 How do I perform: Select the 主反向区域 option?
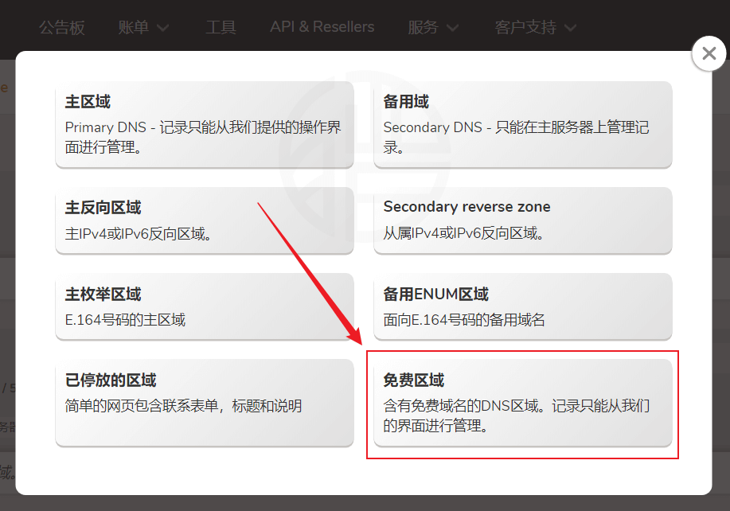pyautogui.click(x=205, y=220)
